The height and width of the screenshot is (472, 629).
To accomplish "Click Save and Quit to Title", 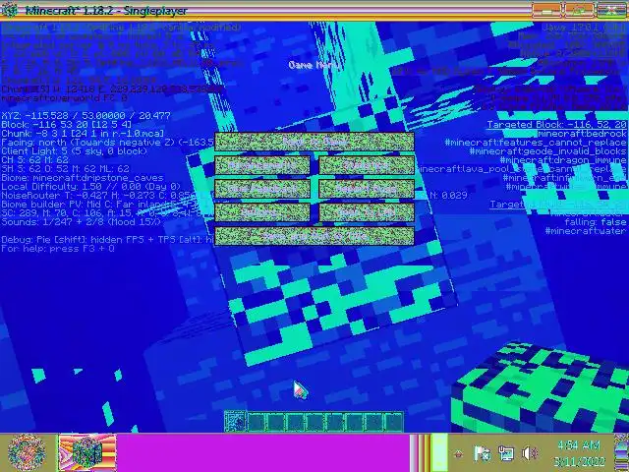I will pos(314,236).
